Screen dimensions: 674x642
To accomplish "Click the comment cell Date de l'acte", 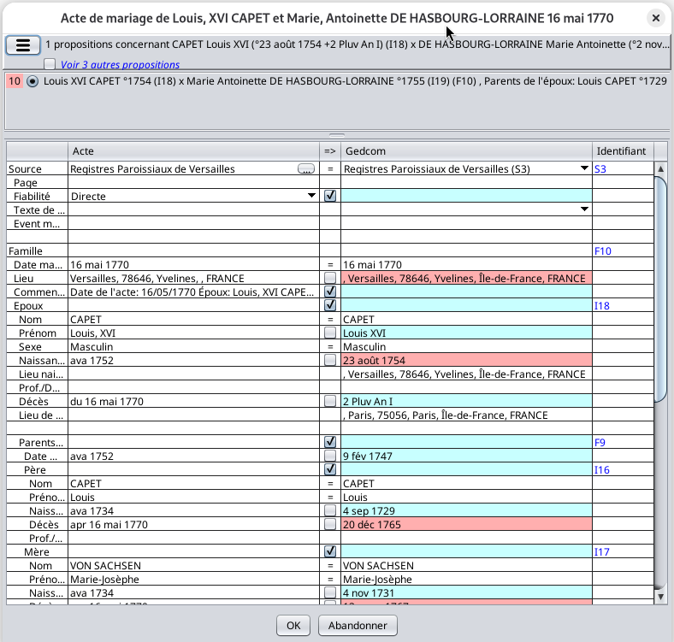I will click(x=193, y=292).
